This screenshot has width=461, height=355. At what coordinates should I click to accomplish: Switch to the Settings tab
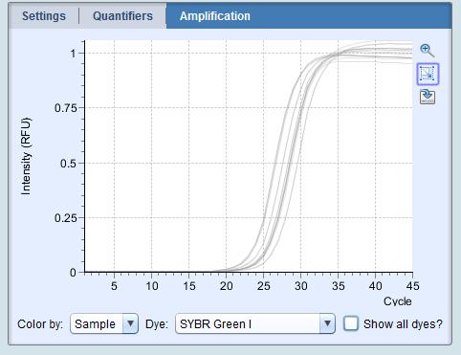44,16
